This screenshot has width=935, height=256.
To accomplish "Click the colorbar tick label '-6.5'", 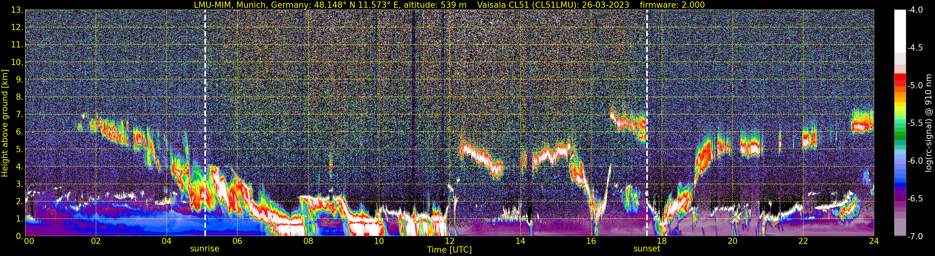I will click(x=915, y=199).
